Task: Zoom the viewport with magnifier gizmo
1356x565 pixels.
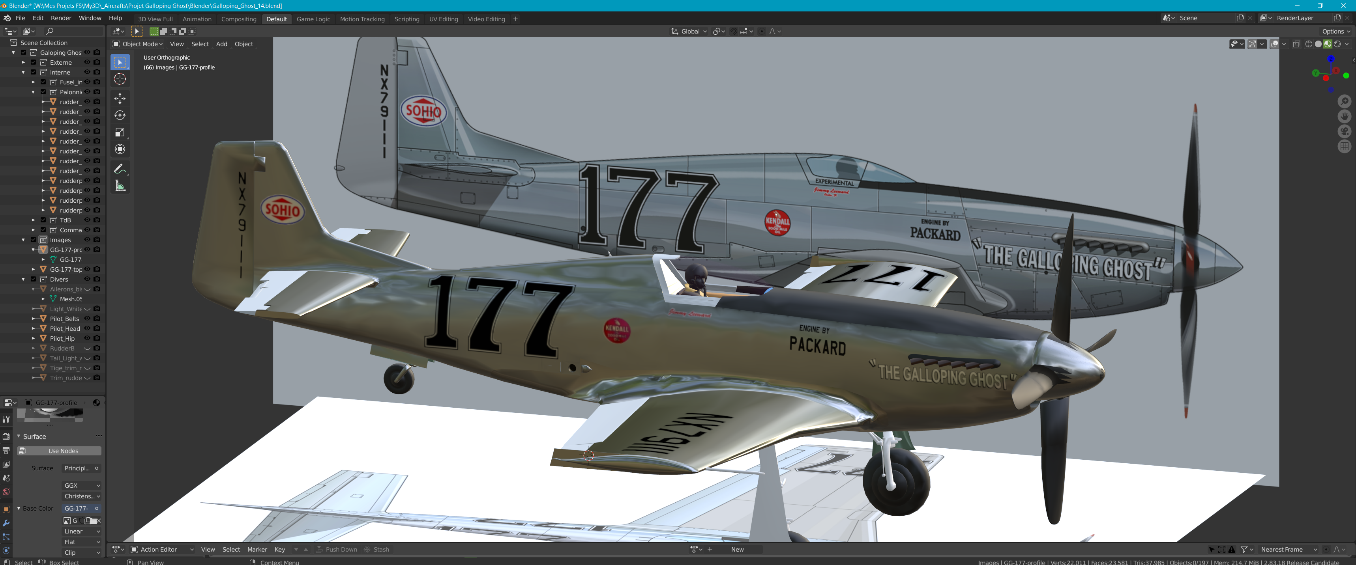Action: (1344, 101)
